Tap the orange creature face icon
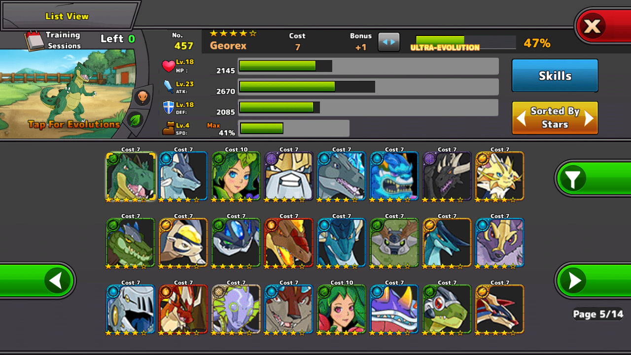 (142, 97)
